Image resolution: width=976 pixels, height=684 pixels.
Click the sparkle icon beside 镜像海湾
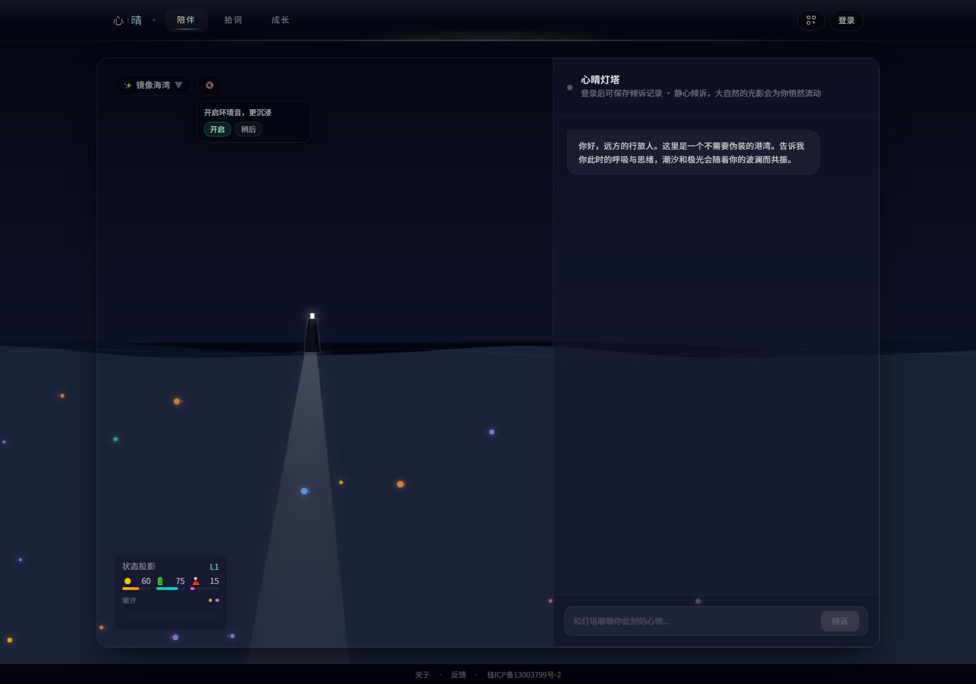pyautogui.click(x=128, y=85)
